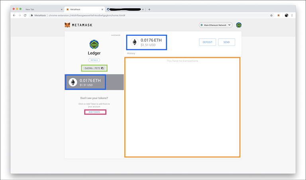Click the History label
This screenshot has height=180, width=306.
click(x=131, y=53)
